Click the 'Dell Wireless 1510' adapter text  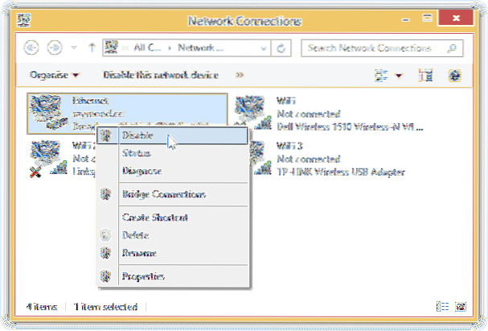pos(350,127)
